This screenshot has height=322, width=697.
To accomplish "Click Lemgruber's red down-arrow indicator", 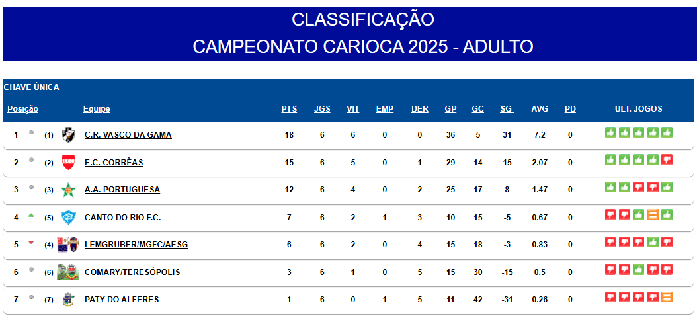I will 31,243.
